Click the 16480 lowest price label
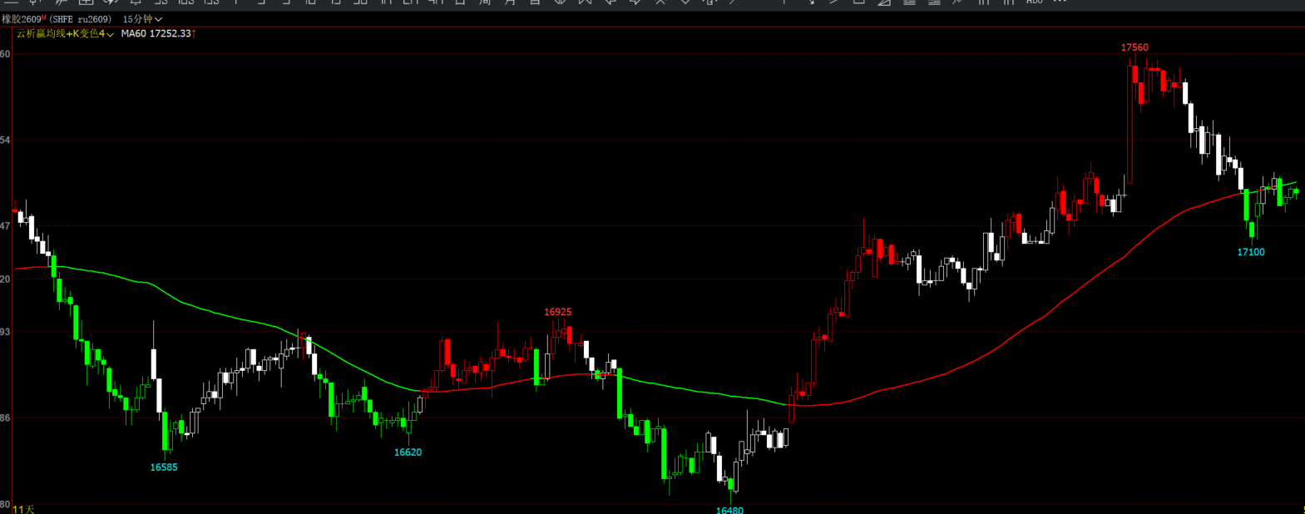The height and width of the screenshot is (514, 1305). click(x=729, y=510)
